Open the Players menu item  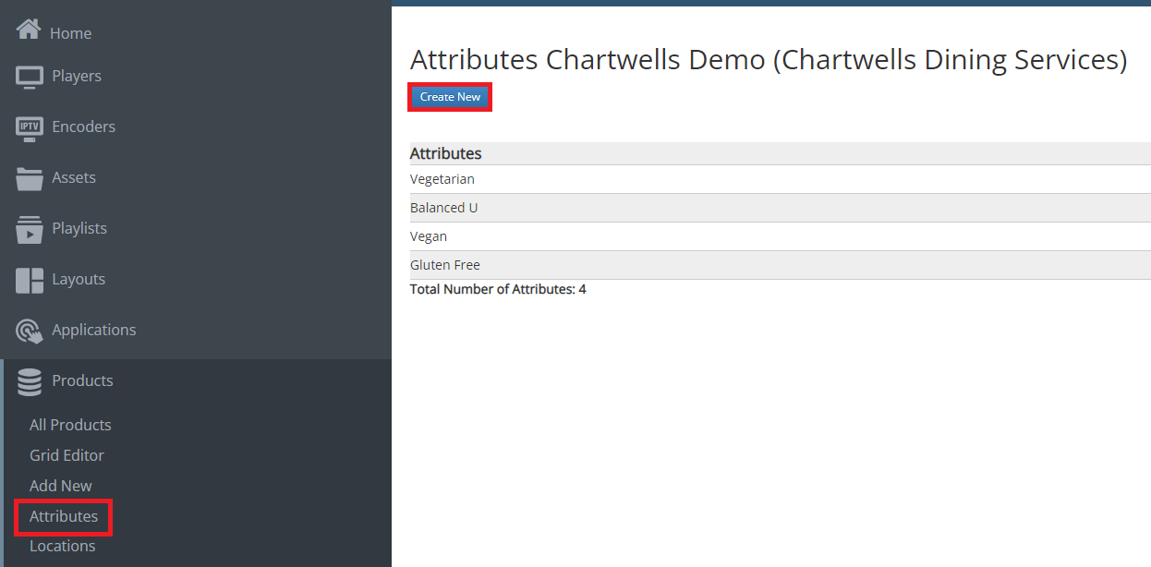click(77, 76)
